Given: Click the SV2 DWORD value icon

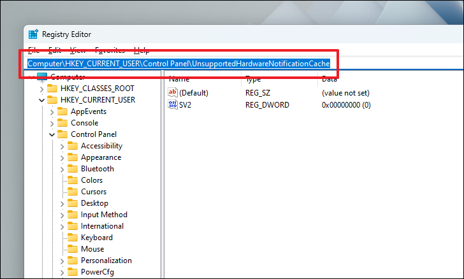Looking at the screenshot, I should (173, 104).
